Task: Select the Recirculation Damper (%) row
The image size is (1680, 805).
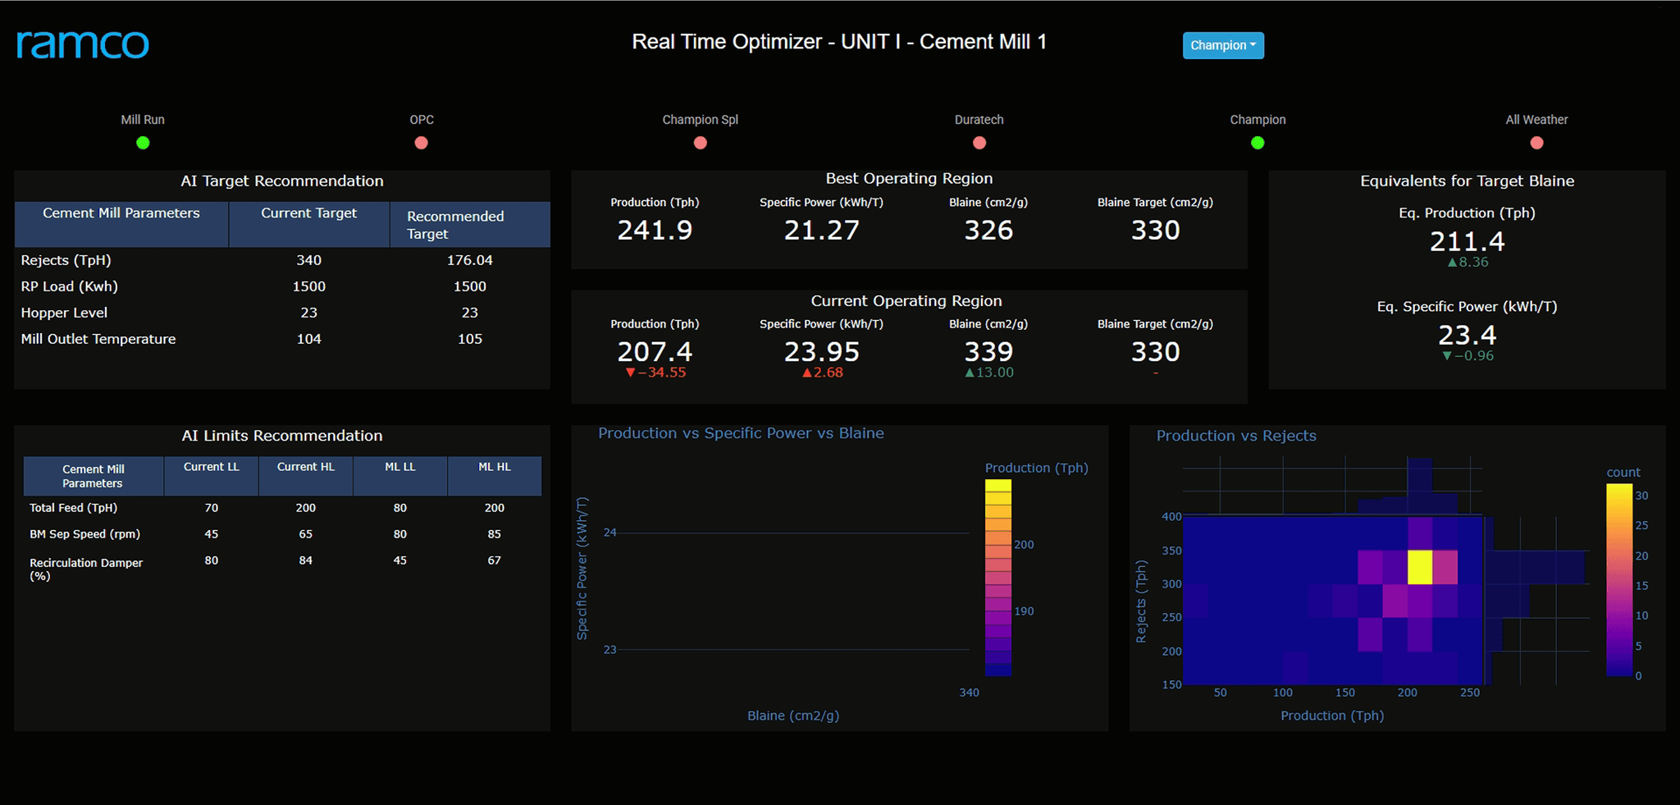Action: 282,568
